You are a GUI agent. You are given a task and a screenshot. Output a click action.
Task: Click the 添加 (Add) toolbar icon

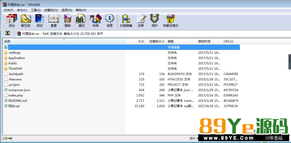point(12,21)
